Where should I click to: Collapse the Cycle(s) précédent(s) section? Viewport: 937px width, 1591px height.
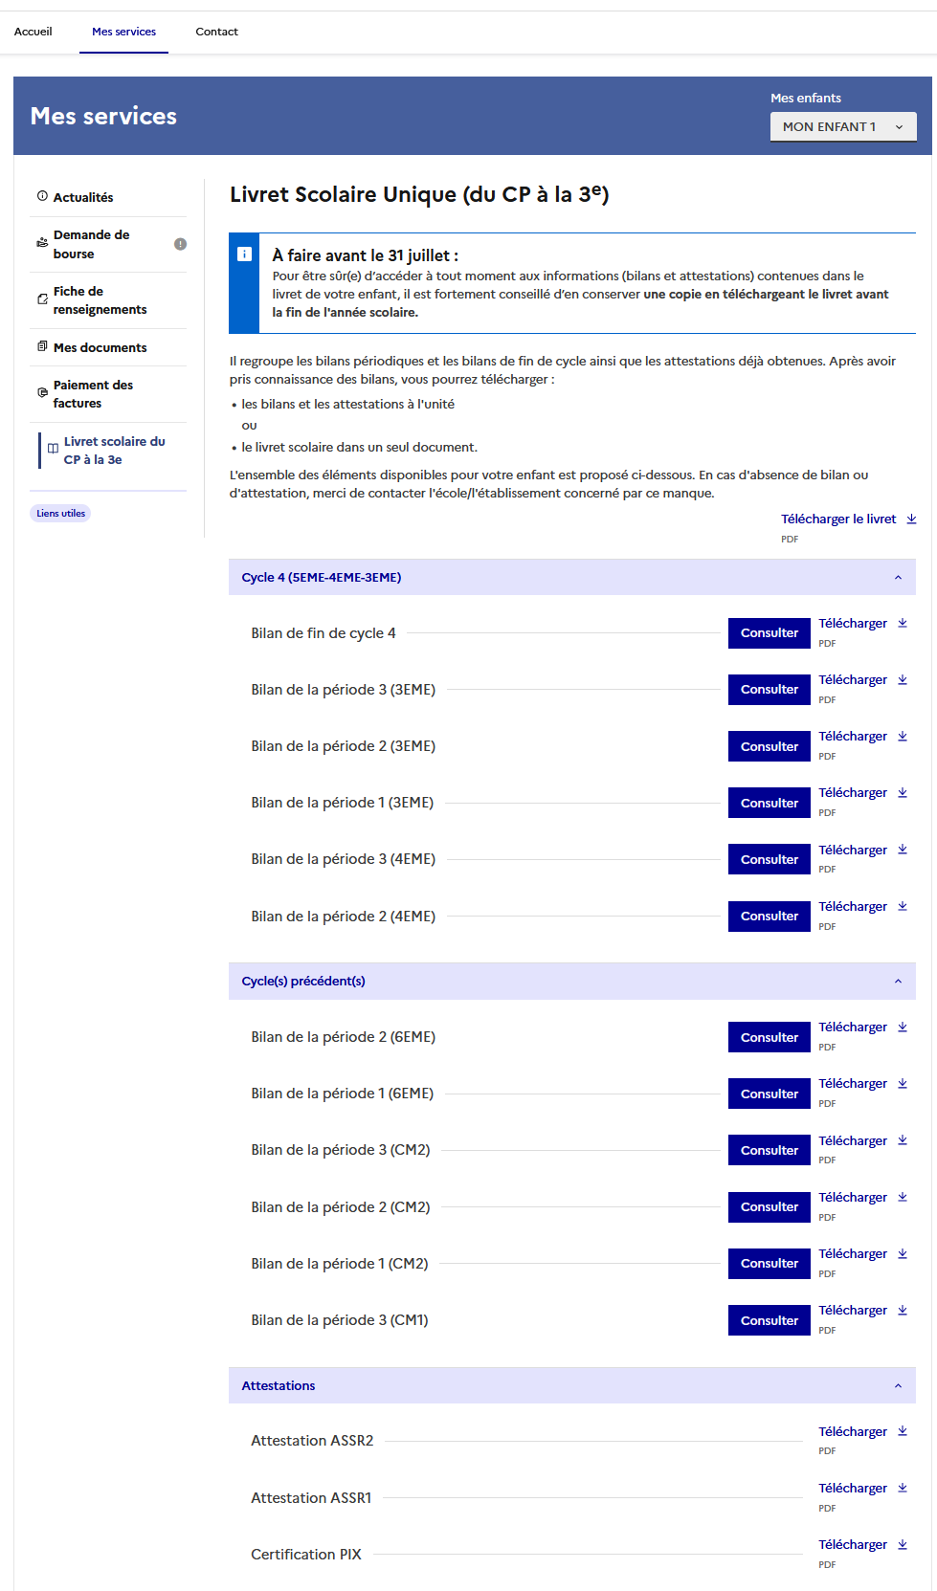pos(898,982)
